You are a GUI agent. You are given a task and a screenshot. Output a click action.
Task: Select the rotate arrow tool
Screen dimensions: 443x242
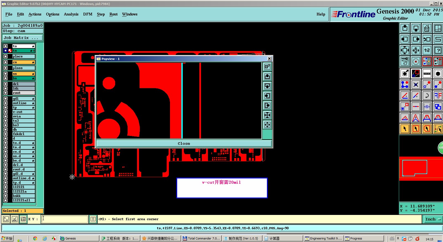pyautogui.click(x=427, y=96)
